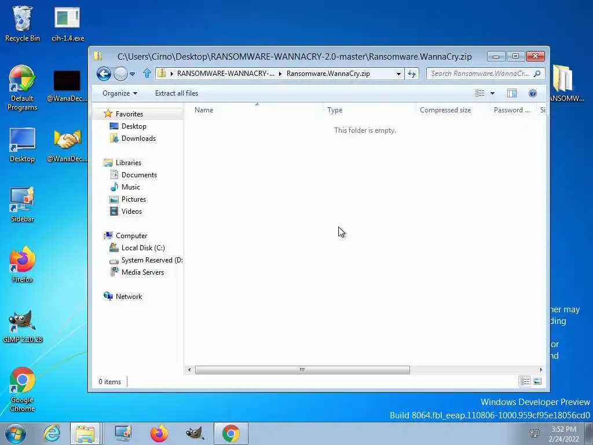
Task: Sort by the Type column header
Action: pos(369,110)
